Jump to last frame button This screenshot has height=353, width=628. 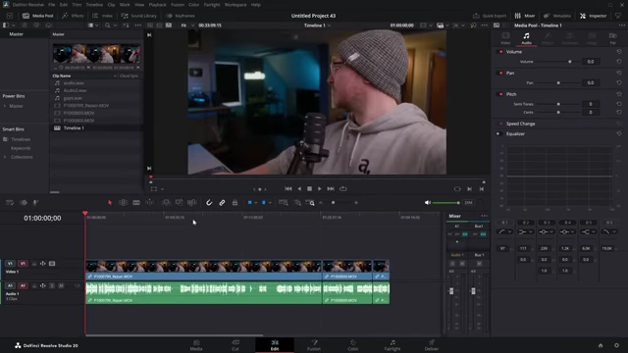click(331, 188)
